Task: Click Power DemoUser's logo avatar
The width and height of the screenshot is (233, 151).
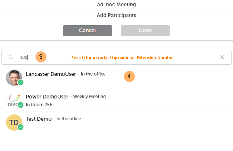Action: pos(14,100)
